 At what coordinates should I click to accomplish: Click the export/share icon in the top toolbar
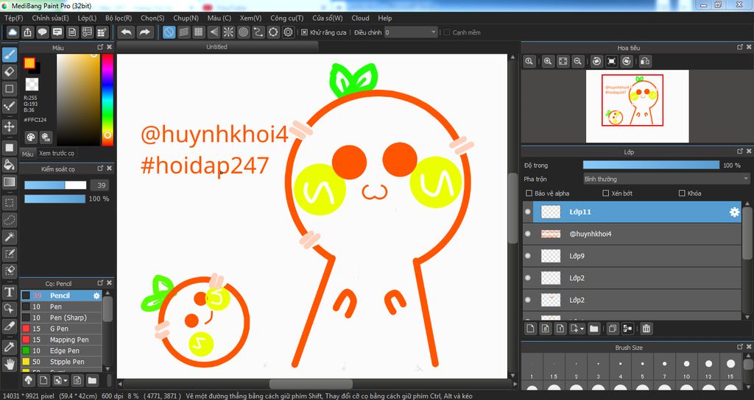[27, 32]
